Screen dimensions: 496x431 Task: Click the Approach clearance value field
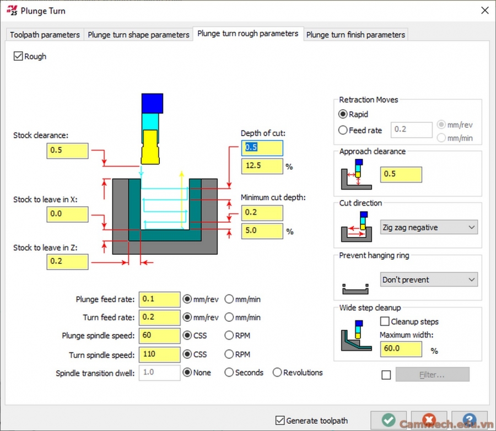[401, 174]
